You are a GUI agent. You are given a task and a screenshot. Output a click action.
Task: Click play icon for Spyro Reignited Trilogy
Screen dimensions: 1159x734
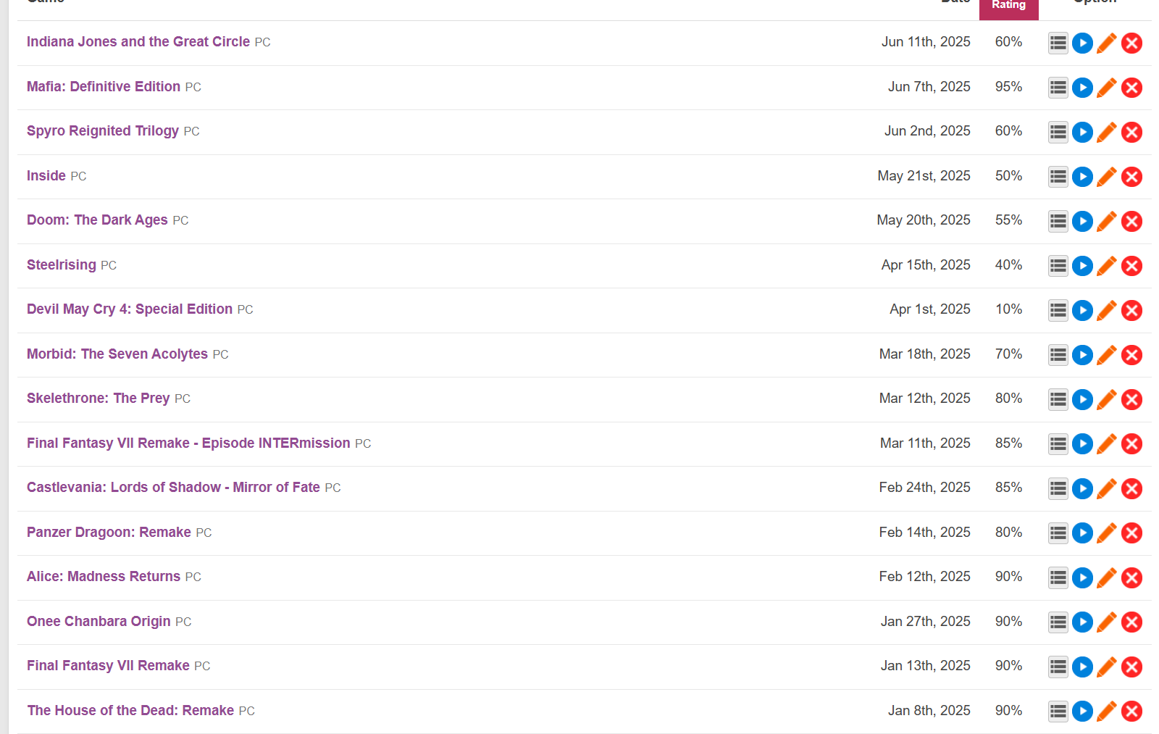(x=1082, y=133)
